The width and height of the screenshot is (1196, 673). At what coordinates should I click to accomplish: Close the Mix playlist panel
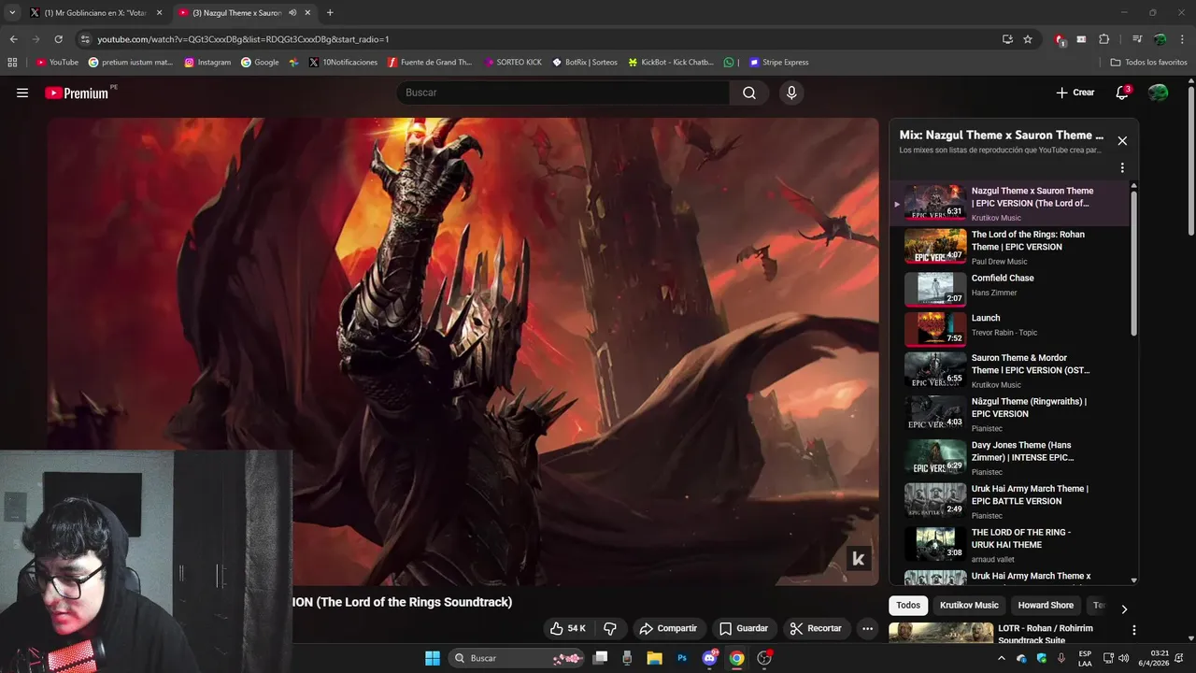[1122, 141]
